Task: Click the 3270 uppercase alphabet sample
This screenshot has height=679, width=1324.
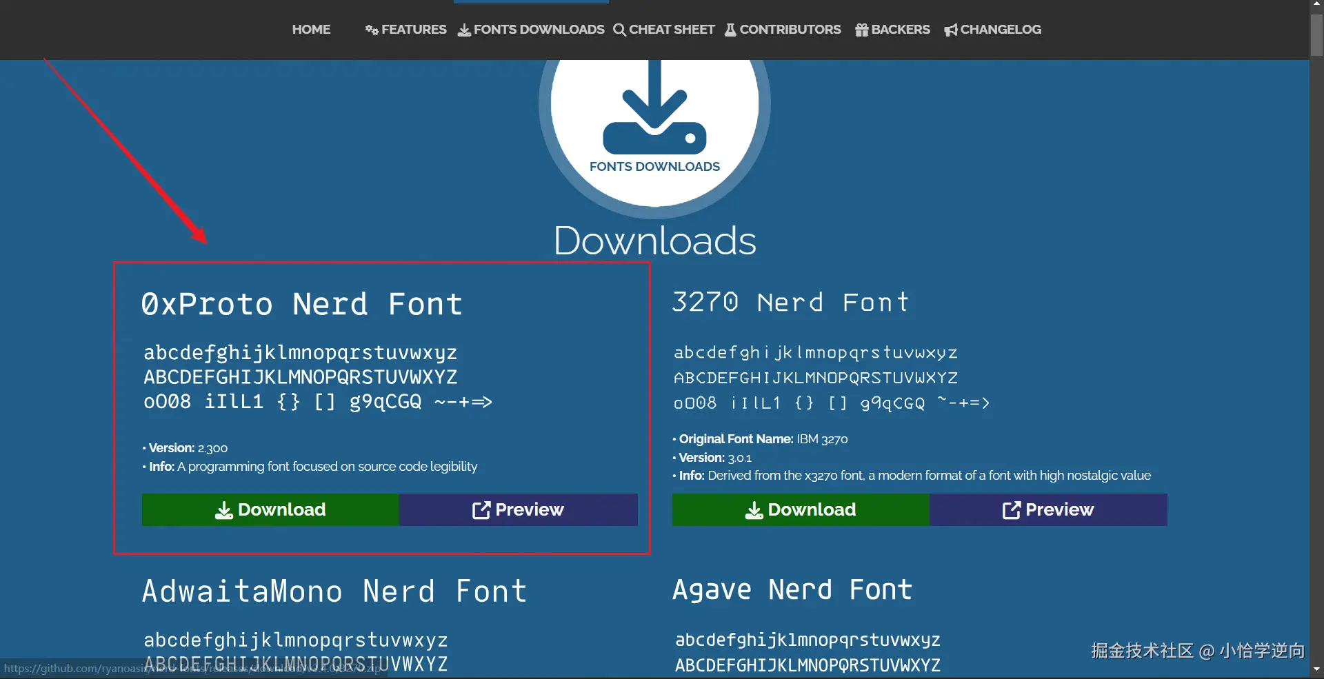Action: coord(816,378)
